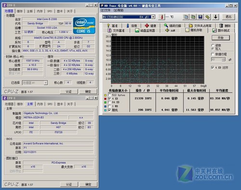Switch to SPD tab in lower CPU-Z
Image resolution: width=241 pixels, height=190 pixels.
50,104
